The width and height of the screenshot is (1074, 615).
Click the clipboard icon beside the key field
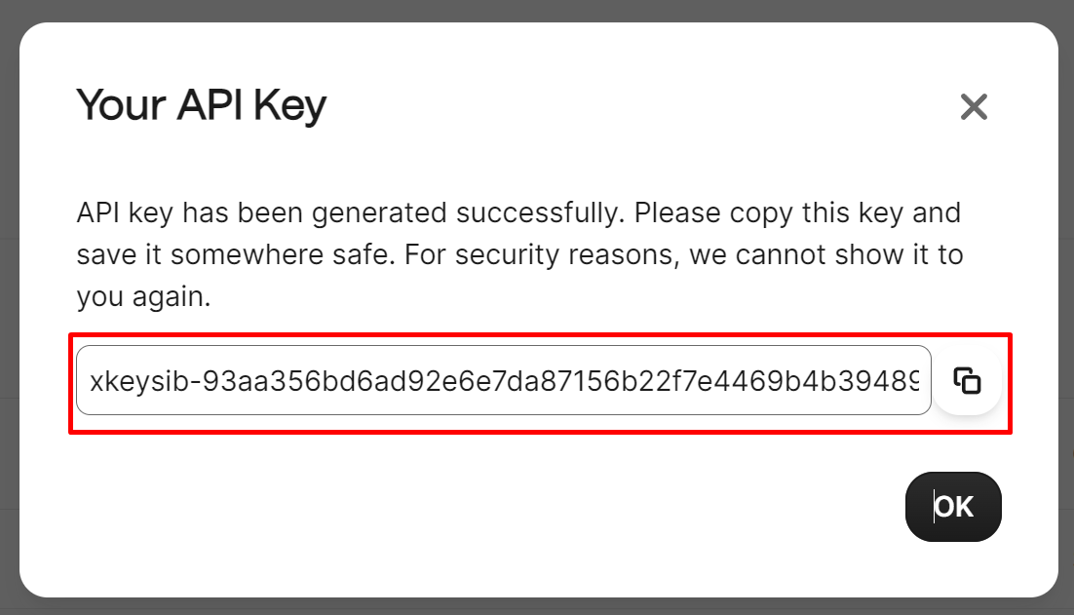(967, 381)
